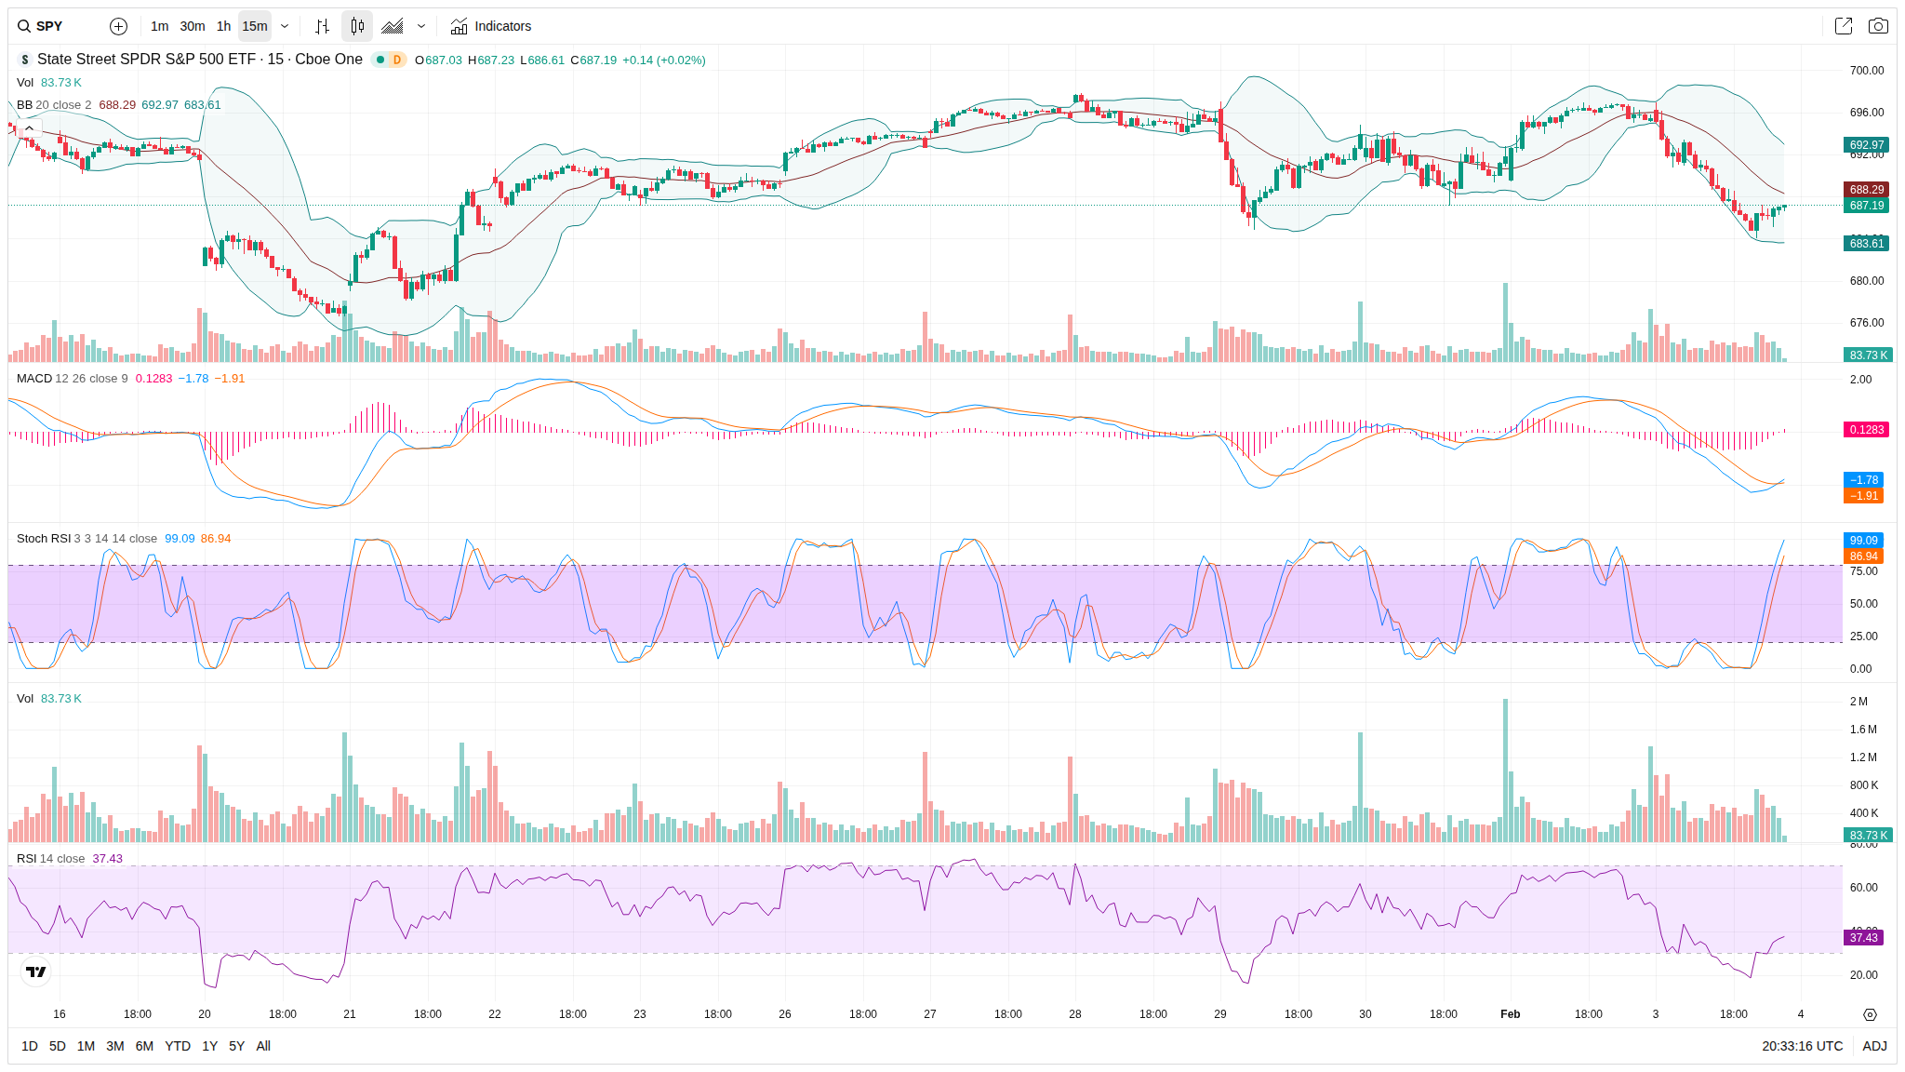Take a chart snapshot with camera icon

point(1878,26)
